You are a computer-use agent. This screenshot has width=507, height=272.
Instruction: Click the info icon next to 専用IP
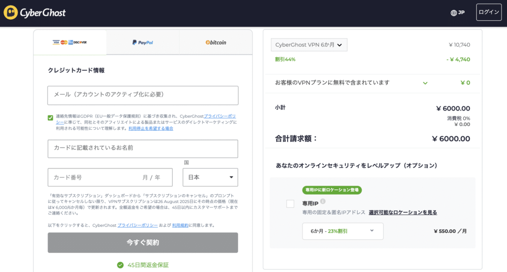click(x=323, y=202)
